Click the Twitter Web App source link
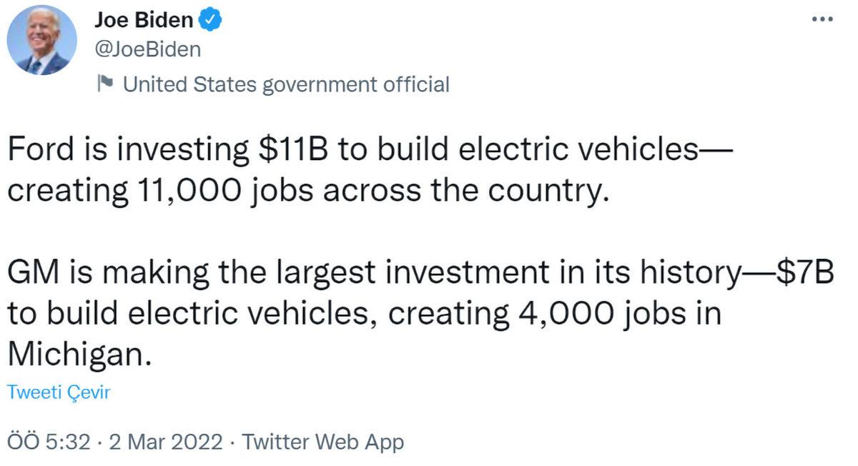Viewport: 858px width, 466px height. click(322, 442)
